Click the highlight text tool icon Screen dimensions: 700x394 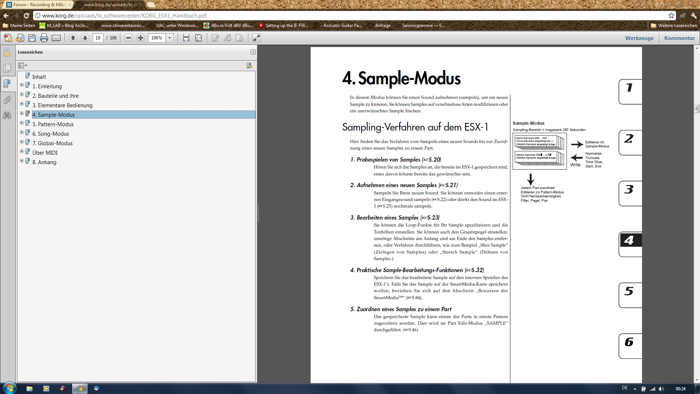(x=227, y=38)
